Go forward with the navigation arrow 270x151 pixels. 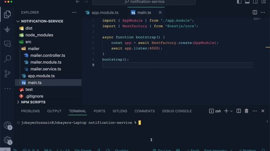[86, 2]
